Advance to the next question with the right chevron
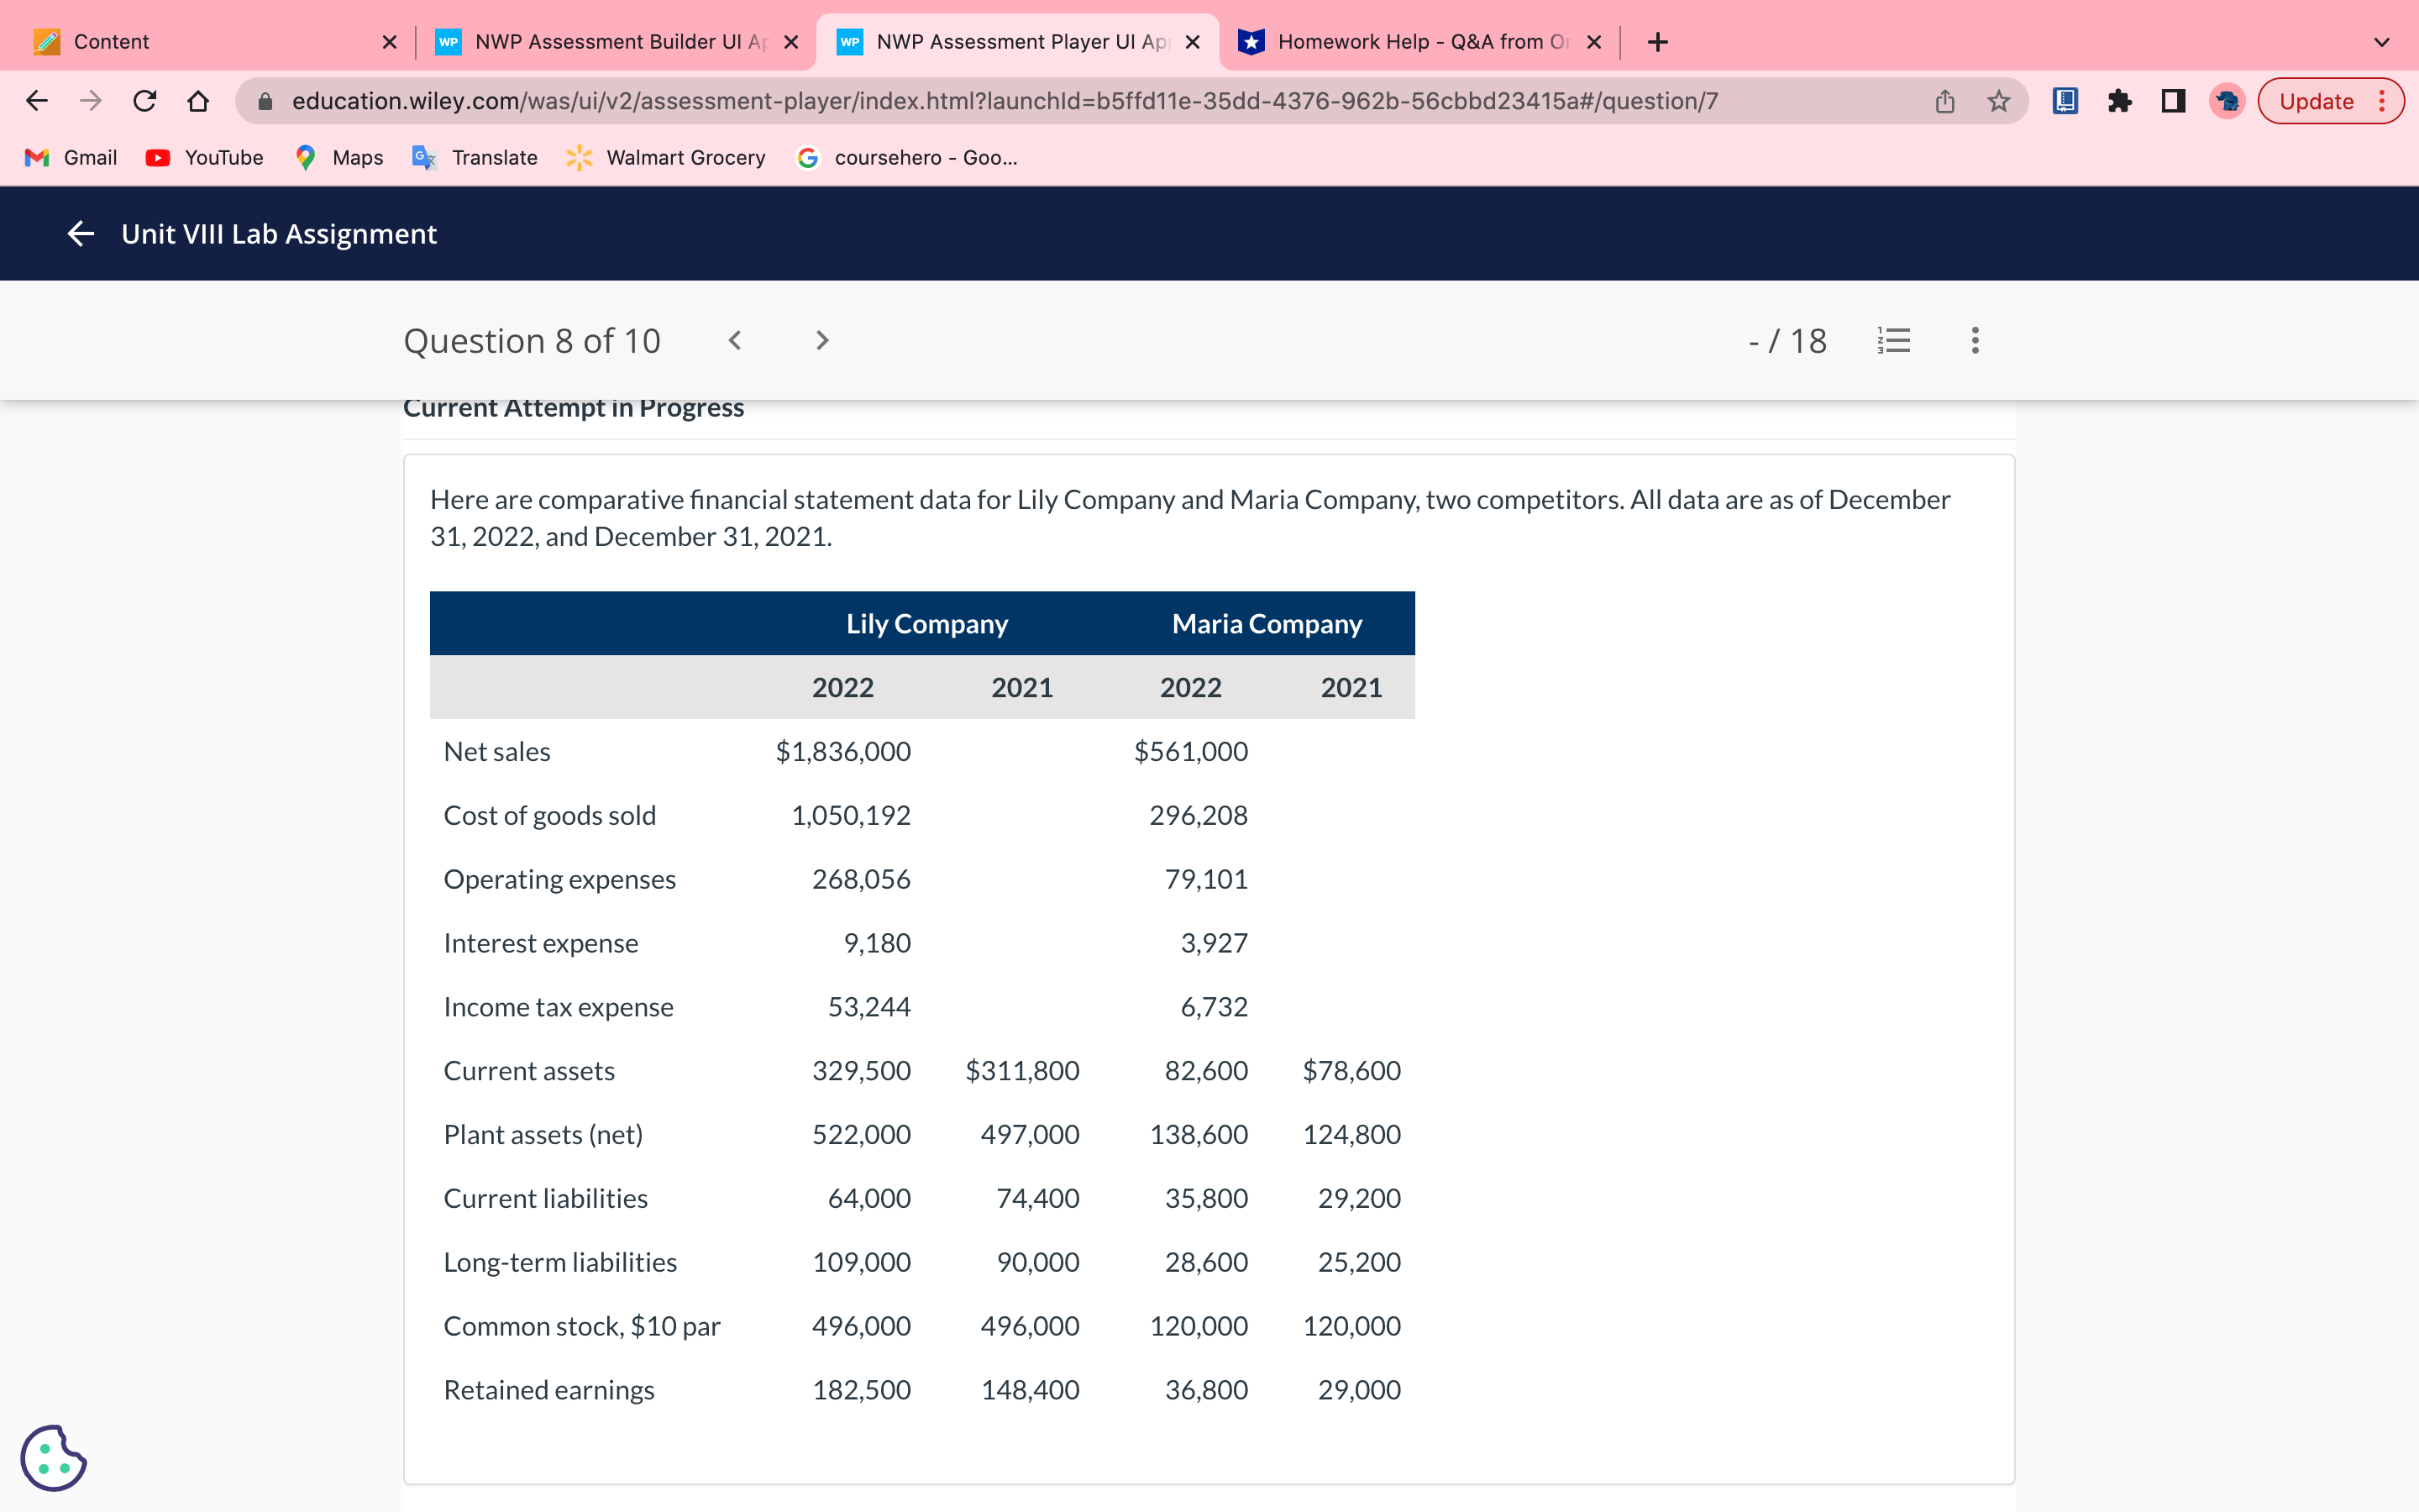 pyautogui.click(x=821, y=340)
